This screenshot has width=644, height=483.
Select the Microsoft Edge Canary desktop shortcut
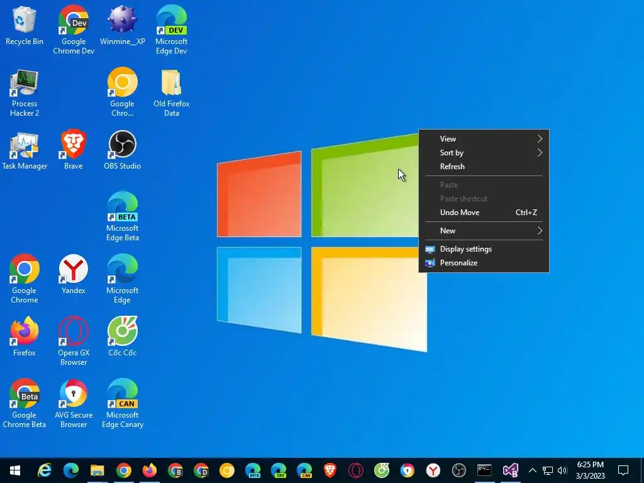point(123,403)
